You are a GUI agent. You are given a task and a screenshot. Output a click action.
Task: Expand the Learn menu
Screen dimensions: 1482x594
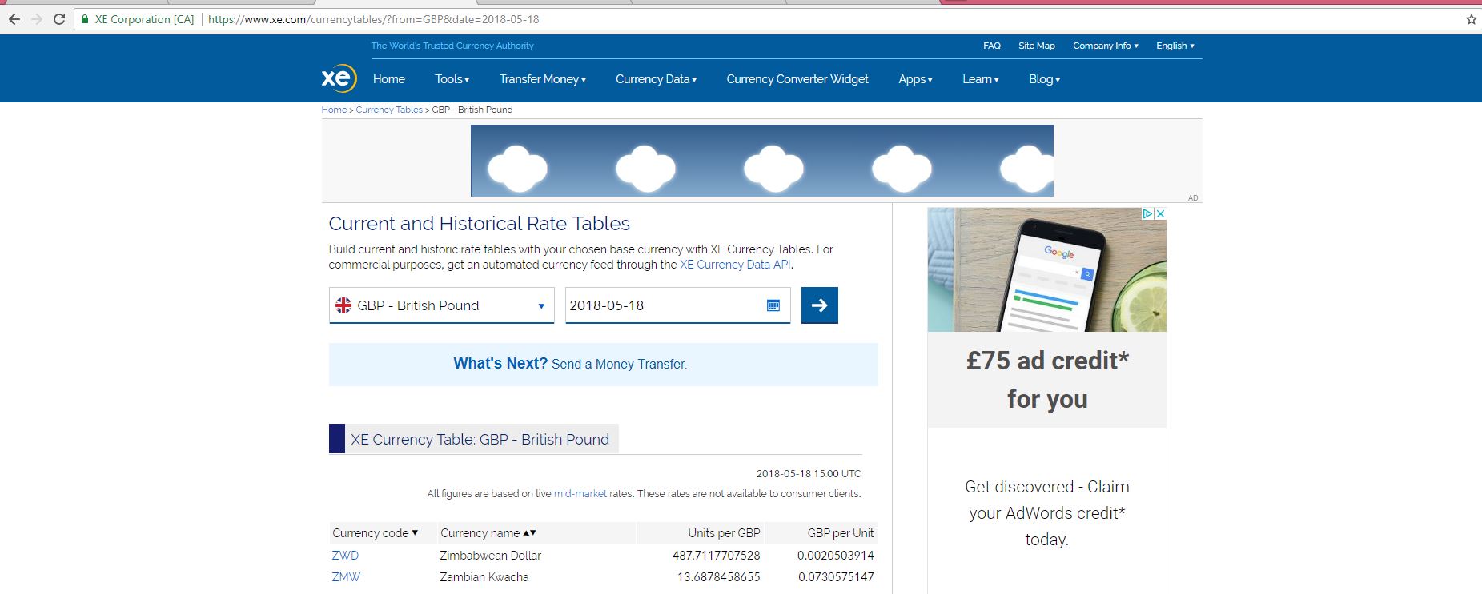click(981, 79)
